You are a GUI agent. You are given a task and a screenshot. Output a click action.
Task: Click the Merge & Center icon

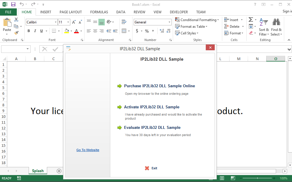click(124, 31)
